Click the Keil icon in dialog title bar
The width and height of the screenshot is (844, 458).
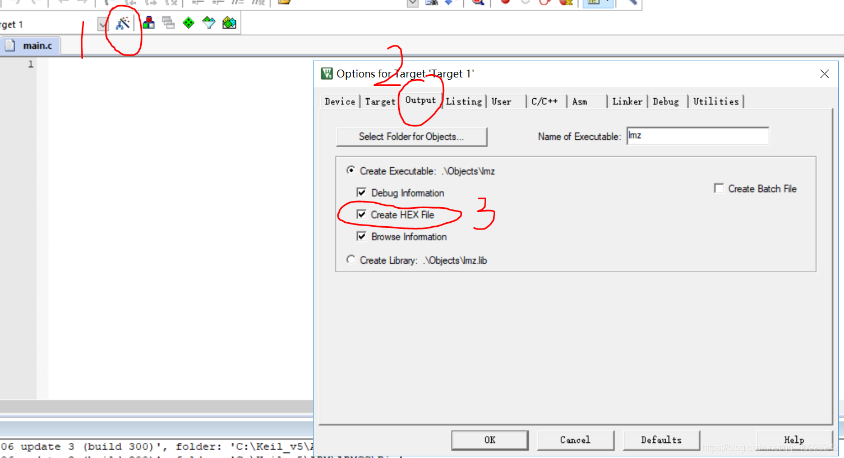[326, 74]
